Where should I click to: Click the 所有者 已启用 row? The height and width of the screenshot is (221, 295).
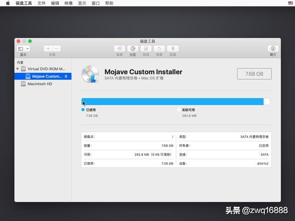[x=224, y=145]
